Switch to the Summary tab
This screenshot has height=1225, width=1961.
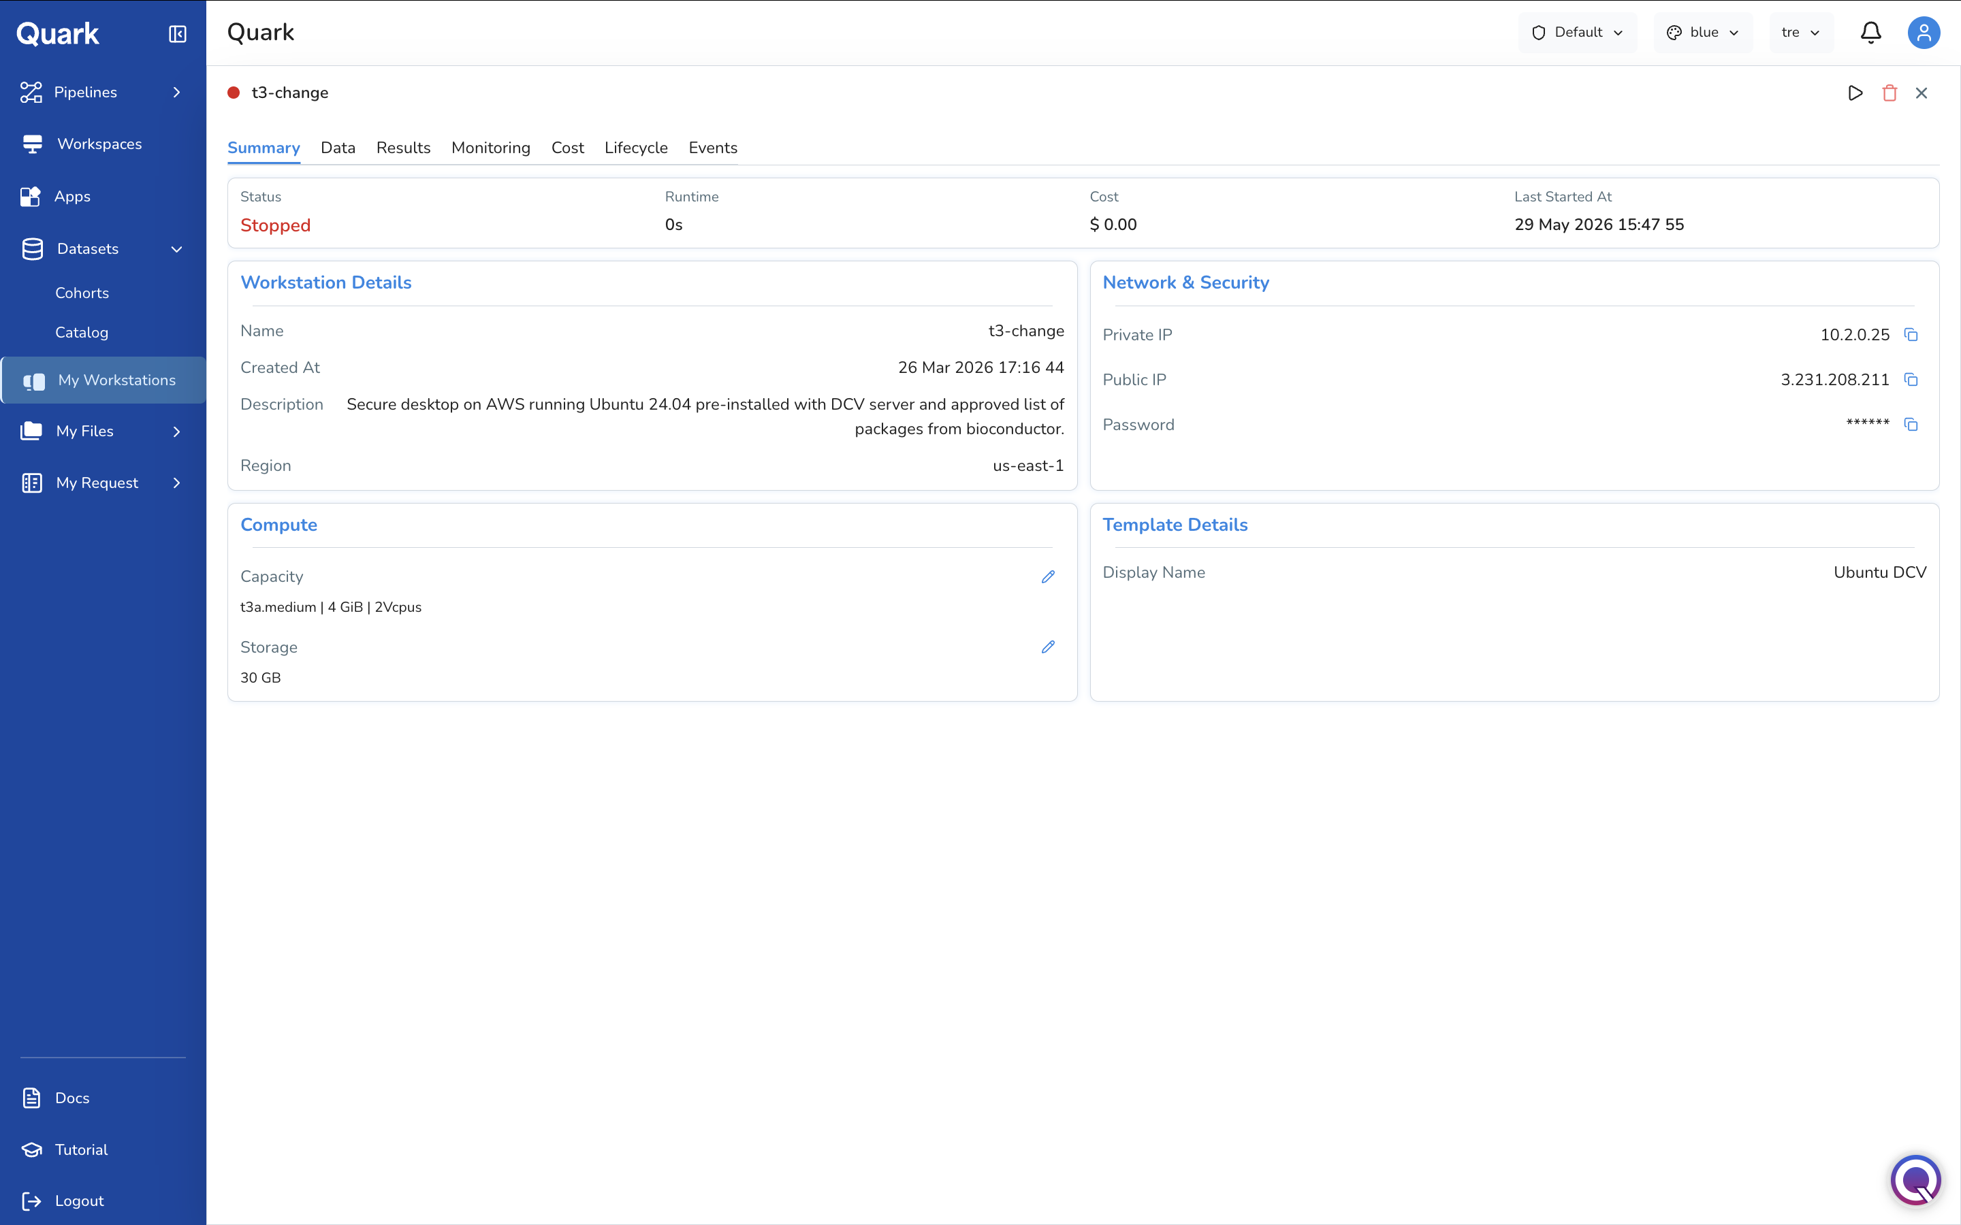click(264, 148)
